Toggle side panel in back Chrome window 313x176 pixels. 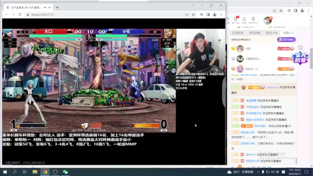point(296,11)
